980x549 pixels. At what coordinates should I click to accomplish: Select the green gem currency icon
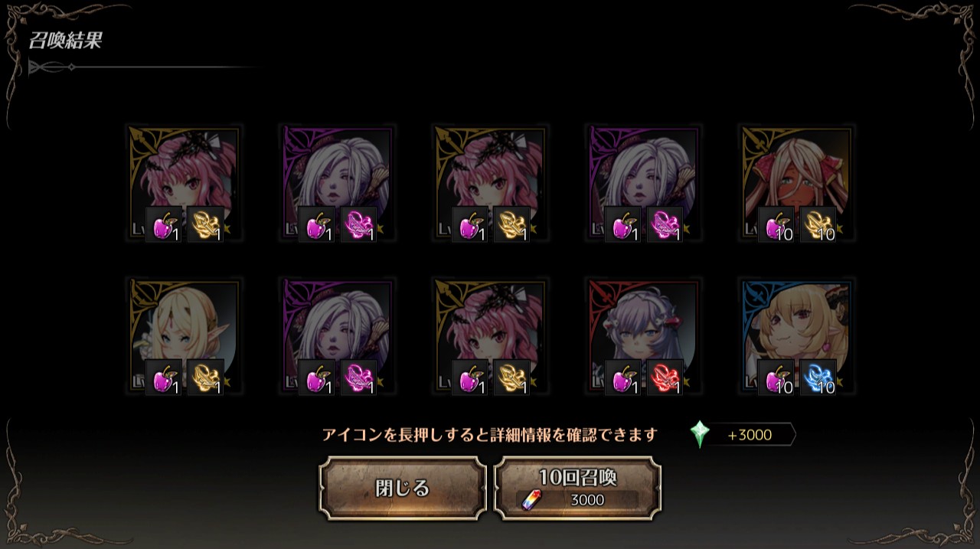coord(700,434)
